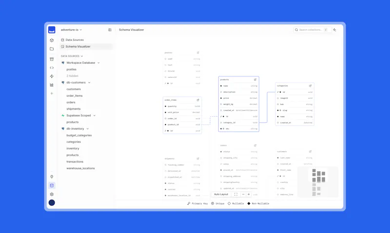Select products under Supabase Scoped

coord(72,122)
